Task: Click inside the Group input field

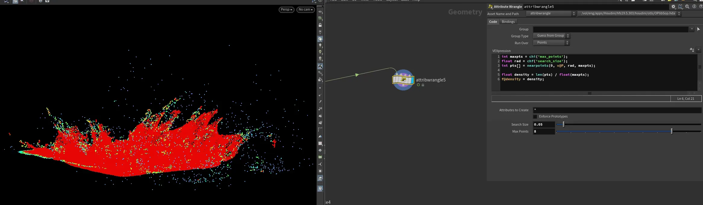Action: pyautogui.click(x=611, y=29)
